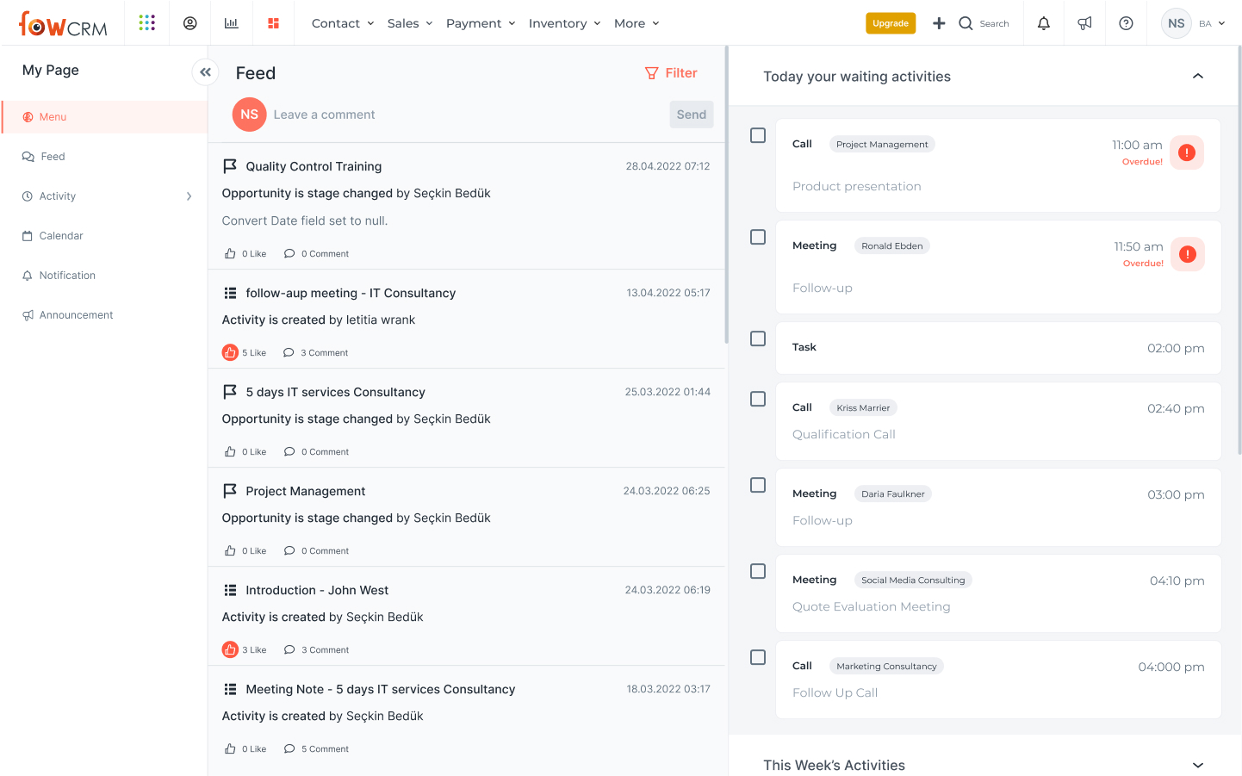1242x776 pixels.
Task: Open the colorful apps grid icon
Action: tap(147, 22)
